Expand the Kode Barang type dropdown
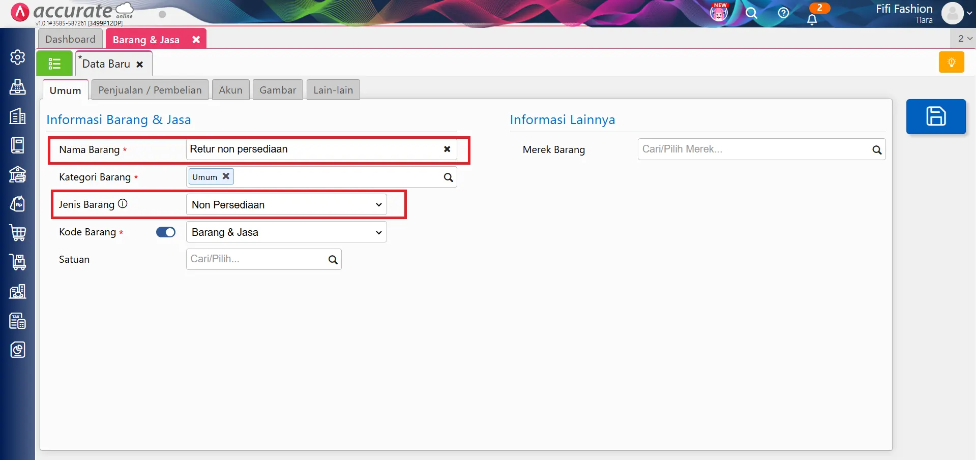This screenshot has height=460, width=976. (286, 232)
